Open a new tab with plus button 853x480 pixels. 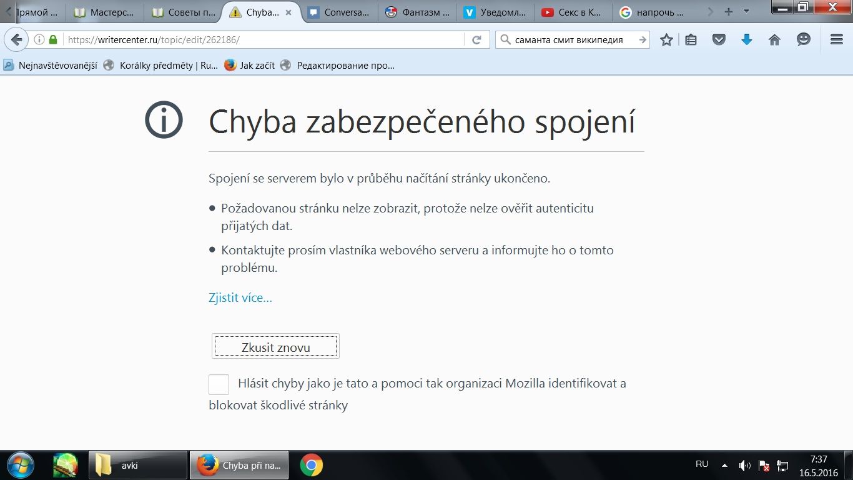tap(728, 12)
